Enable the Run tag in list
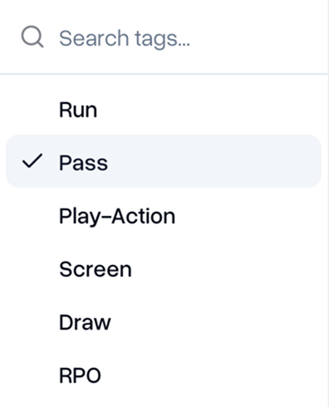This screenshot has height=407, width=329. [x=164, y=110]
